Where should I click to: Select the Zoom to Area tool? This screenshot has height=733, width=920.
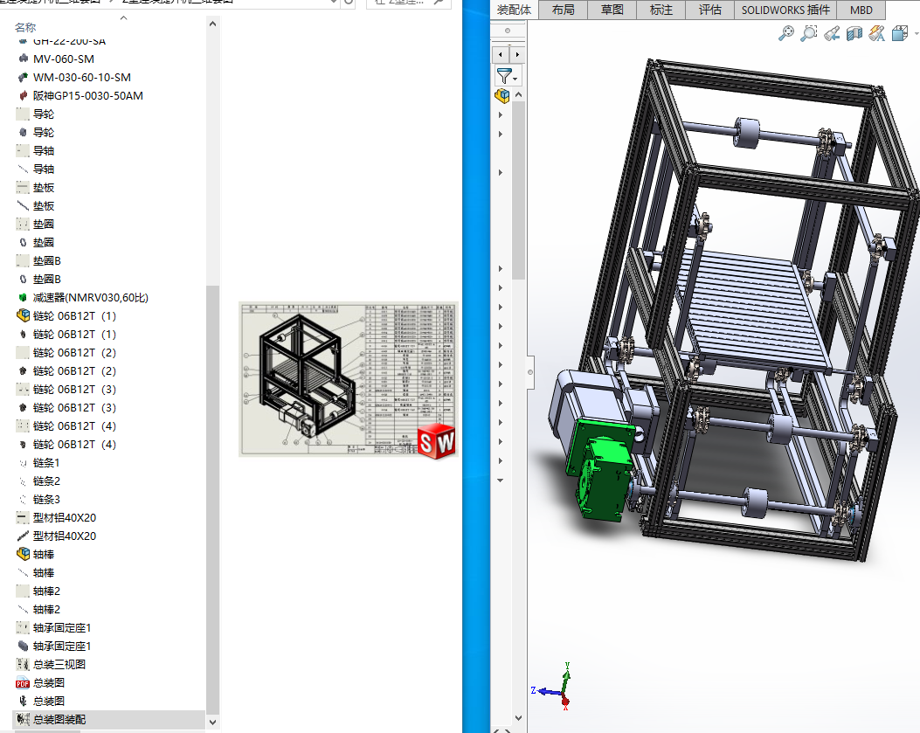coord(809,34)
